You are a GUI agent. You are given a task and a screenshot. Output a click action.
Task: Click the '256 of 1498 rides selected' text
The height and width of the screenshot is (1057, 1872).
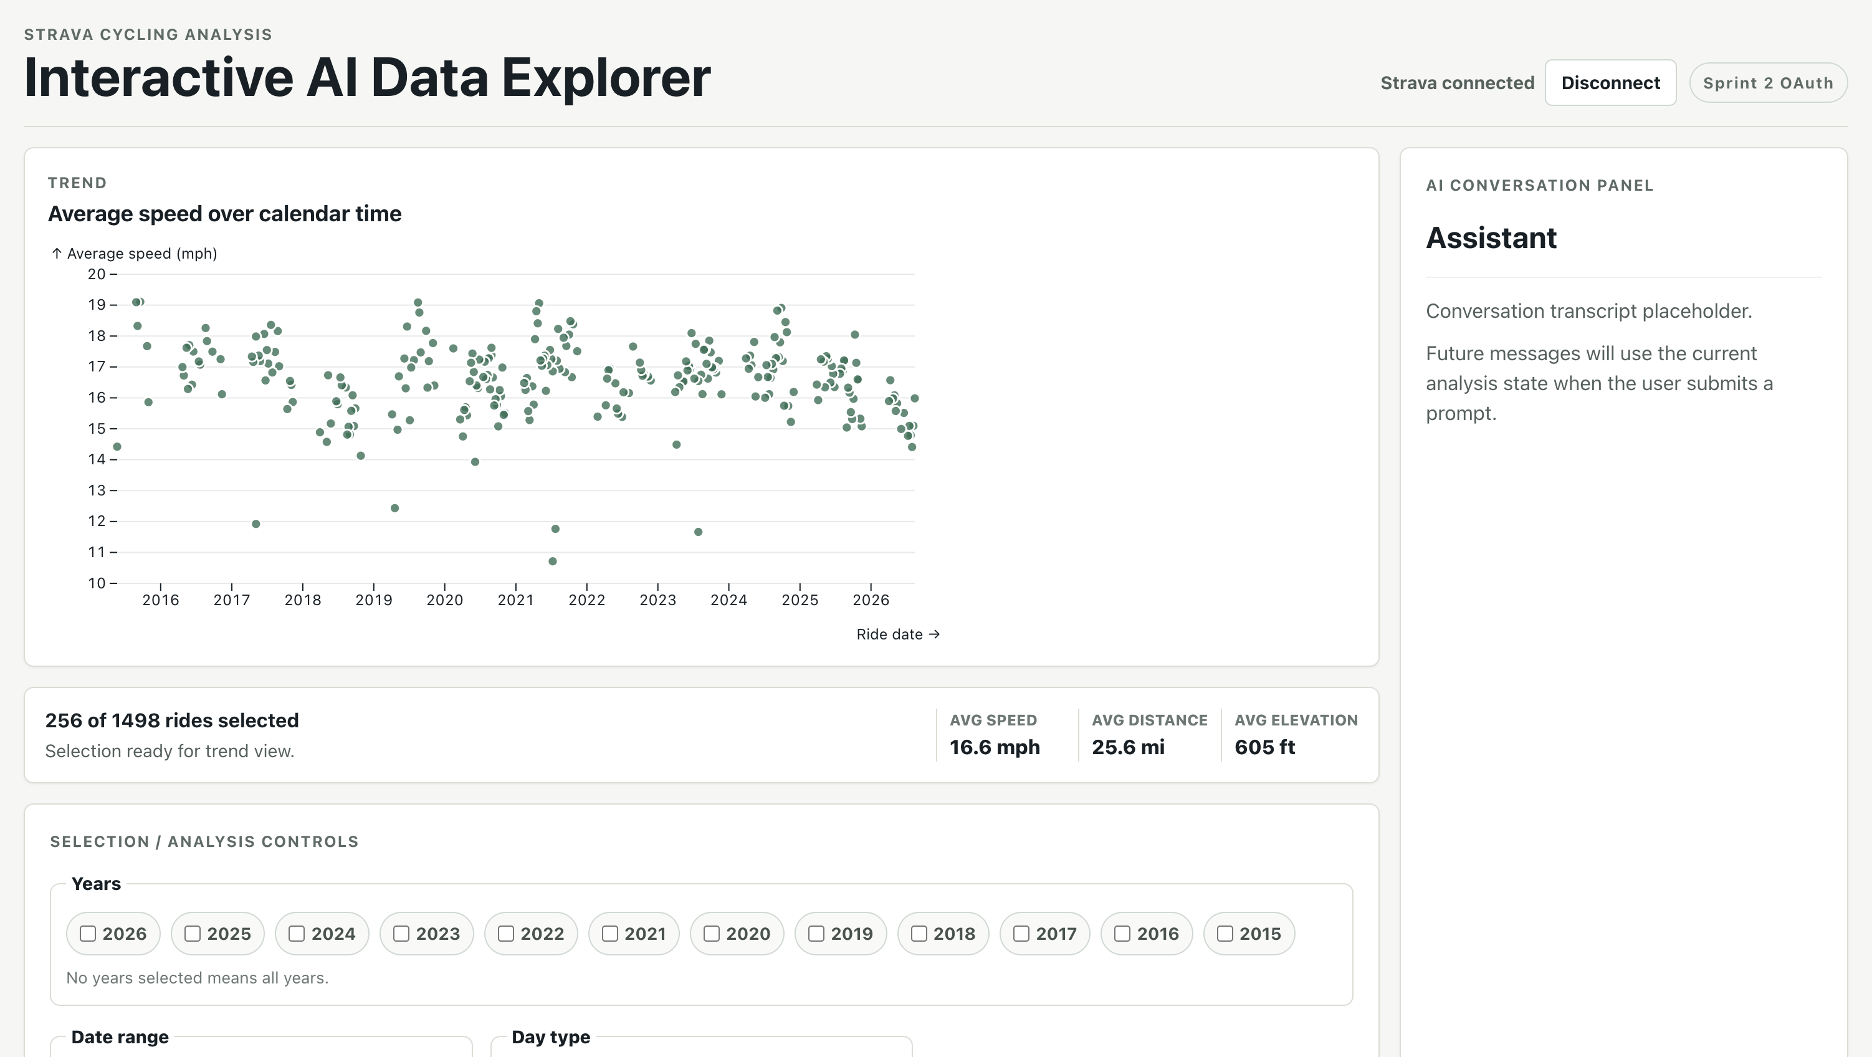[x=171, y=720]
